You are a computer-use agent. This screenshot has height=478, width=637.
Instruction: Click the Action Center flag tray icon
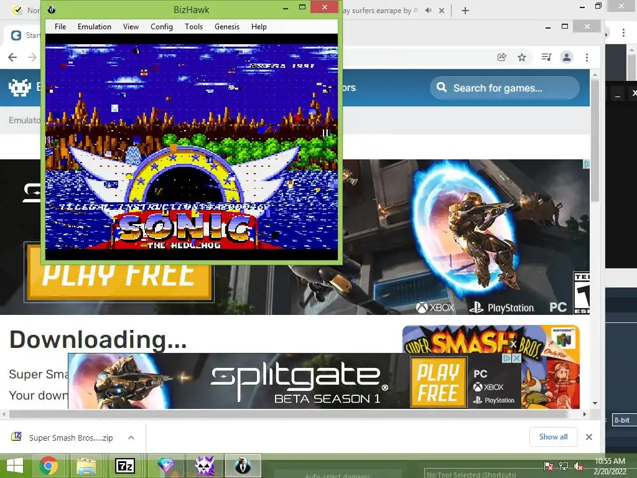[549, 466]
